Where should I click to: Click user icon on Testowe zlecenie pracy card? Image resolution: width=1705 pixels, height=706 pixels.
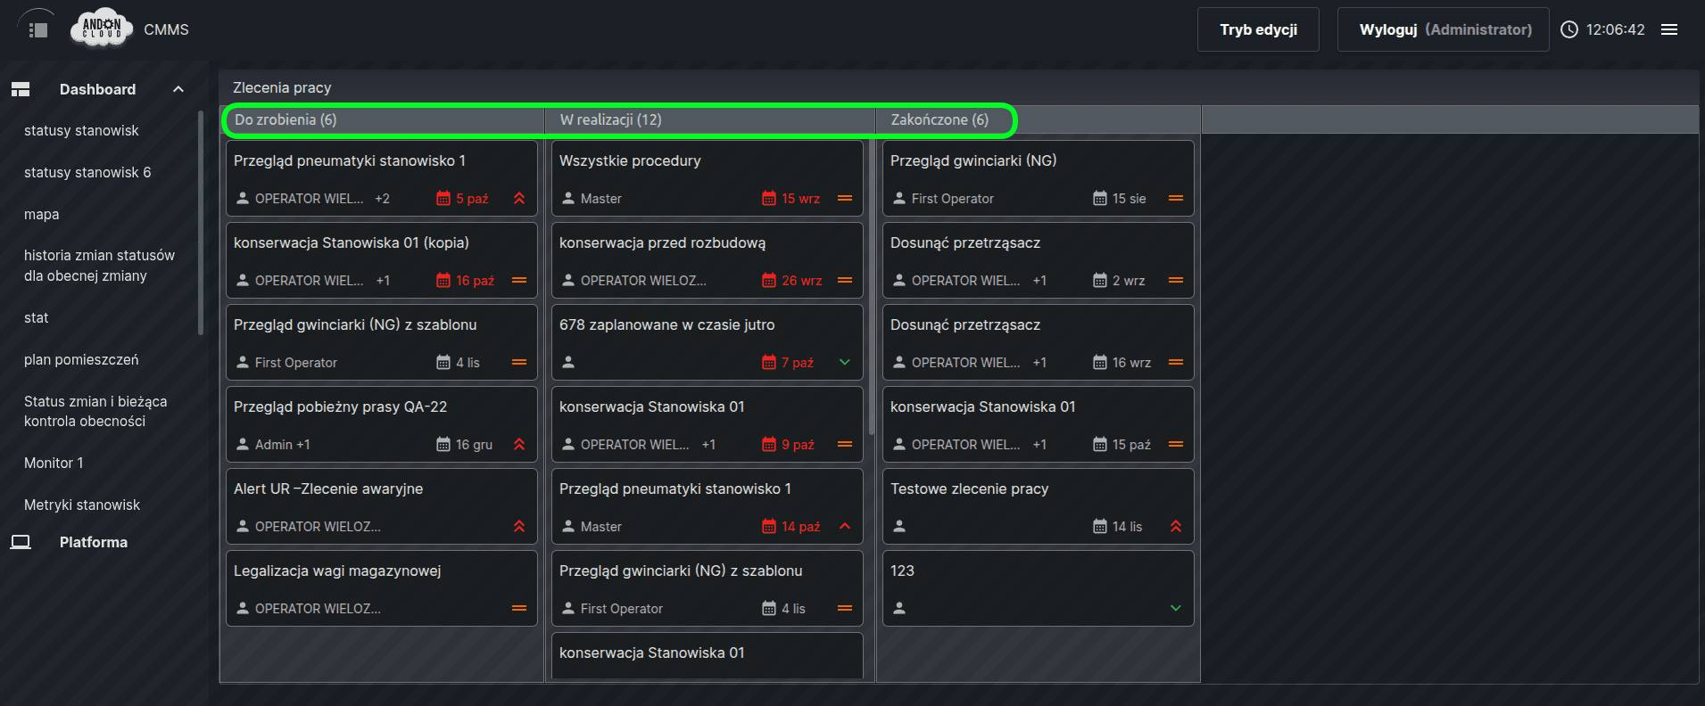point(899,527)
